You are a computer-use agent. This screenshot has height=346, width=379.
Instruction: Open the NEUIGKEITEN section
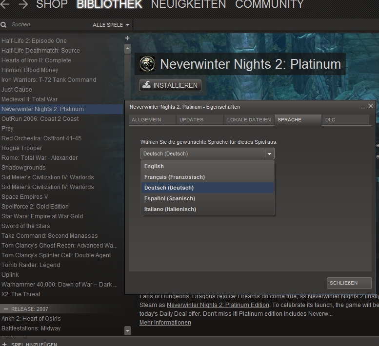(189, 4)
